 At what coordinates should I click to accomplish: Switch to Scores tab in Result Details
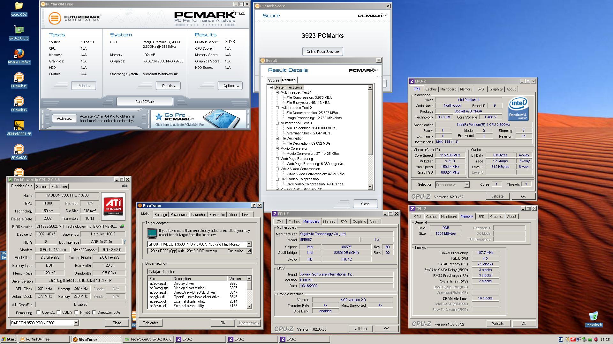tap(274, 80)
